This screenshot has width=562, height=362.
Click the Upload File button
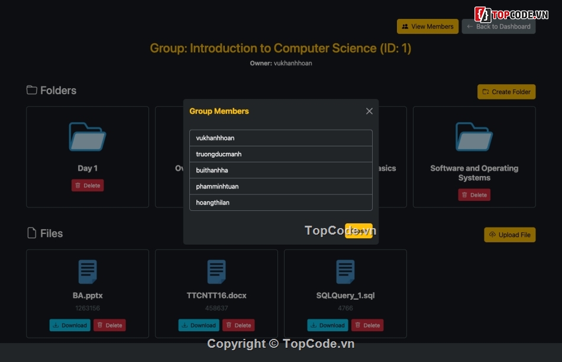point(509,235)
